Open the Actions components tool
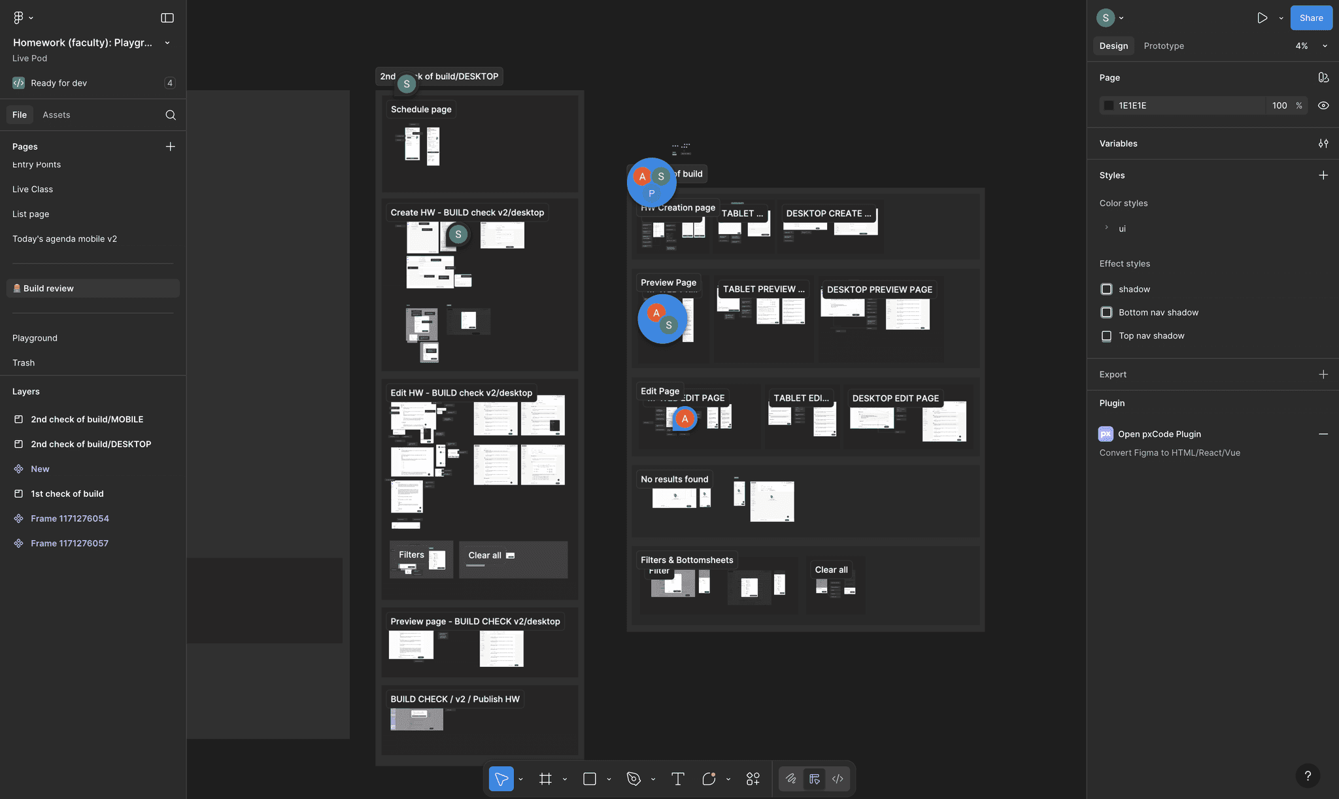Screen dimensions: 1339x799 click(x=753, y=779)
